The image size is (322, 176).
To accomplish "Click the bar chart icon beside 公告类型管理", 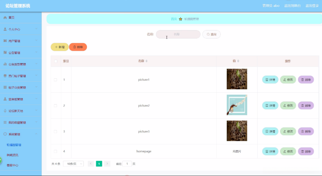I will 5,64.
